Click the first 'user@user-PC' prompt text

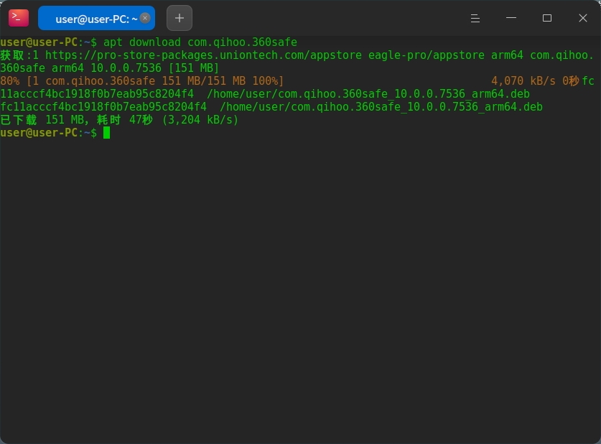[x=39, y=42]
